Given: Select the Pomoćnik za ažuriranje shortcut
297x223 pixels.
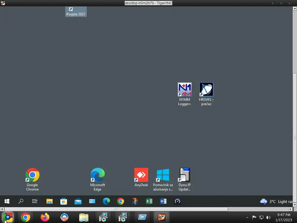Looking at the screenshot, I should 163,179.
